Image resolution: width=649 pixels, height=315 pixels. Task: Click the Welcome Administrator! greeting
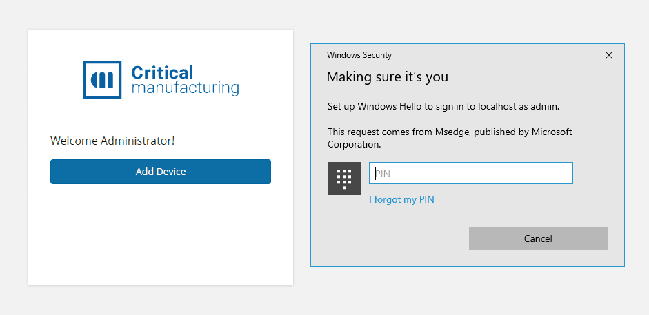point(112,141)
